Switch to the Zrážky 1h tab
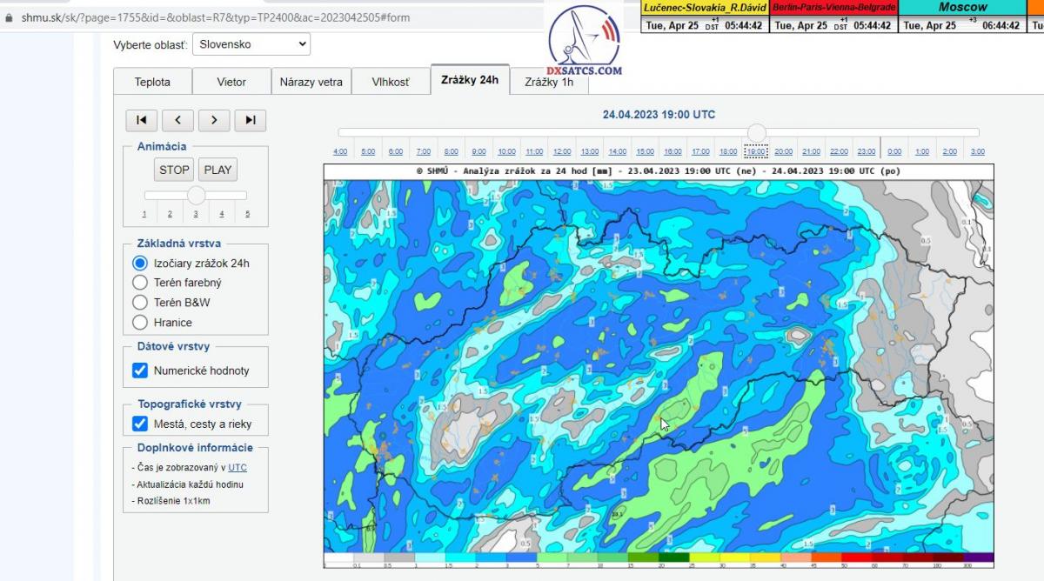The height and width of the screenshot is (581, 1044). [x=549, y=82]
